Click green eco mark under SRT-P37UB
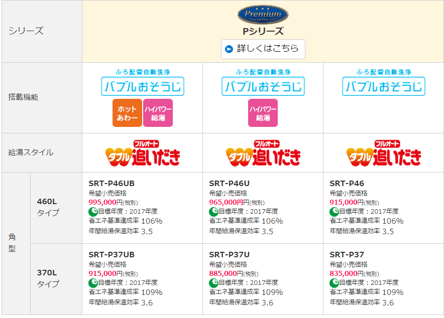 pyautogui.click(x=93, y=283)
